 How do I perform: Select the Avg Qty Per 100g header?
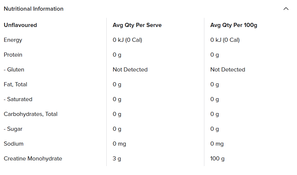tap(233, 25)
